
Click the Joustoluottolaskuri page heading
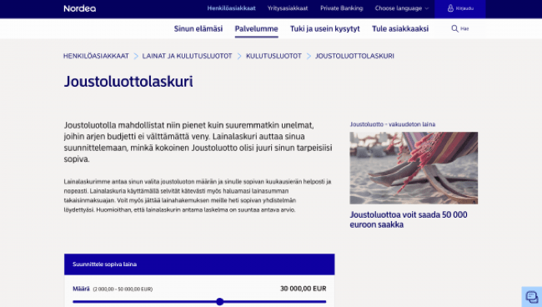tap(128, 82)
